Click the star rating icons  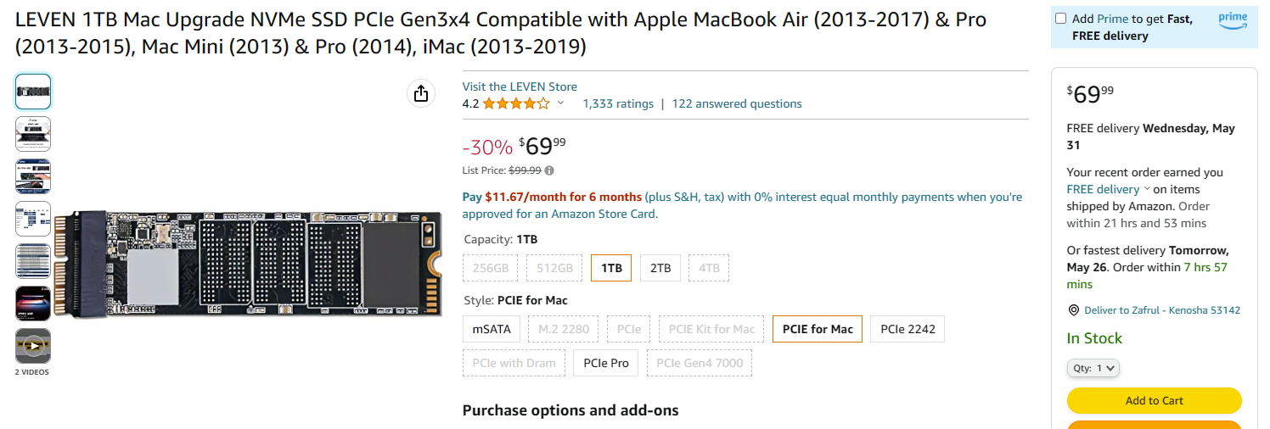[516, 104]
